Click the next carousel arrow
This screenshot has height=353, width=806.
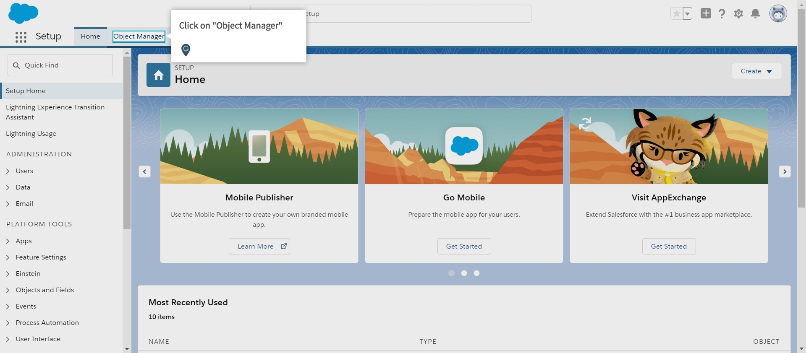click(785, 171)
